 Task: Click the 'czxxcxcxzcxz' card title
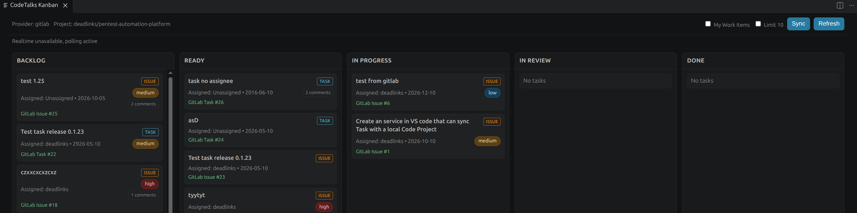tap(39, 172)
